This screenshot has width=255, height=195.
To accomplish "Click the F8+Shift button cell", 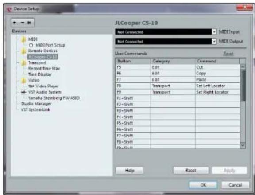I will coord(133,142).
